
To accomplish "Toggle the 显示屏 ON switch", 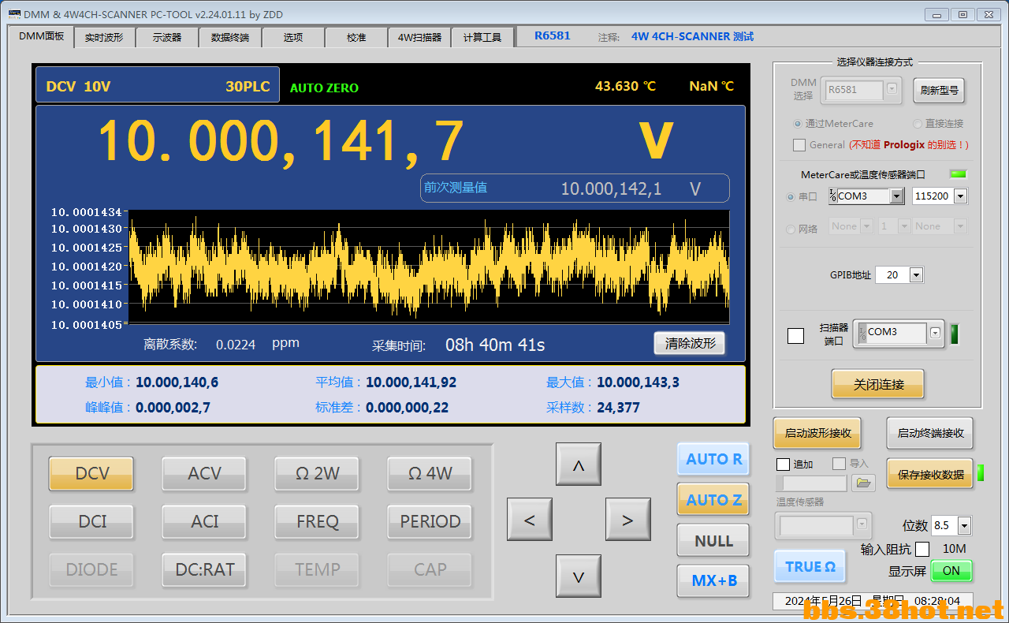I will 951,571.
